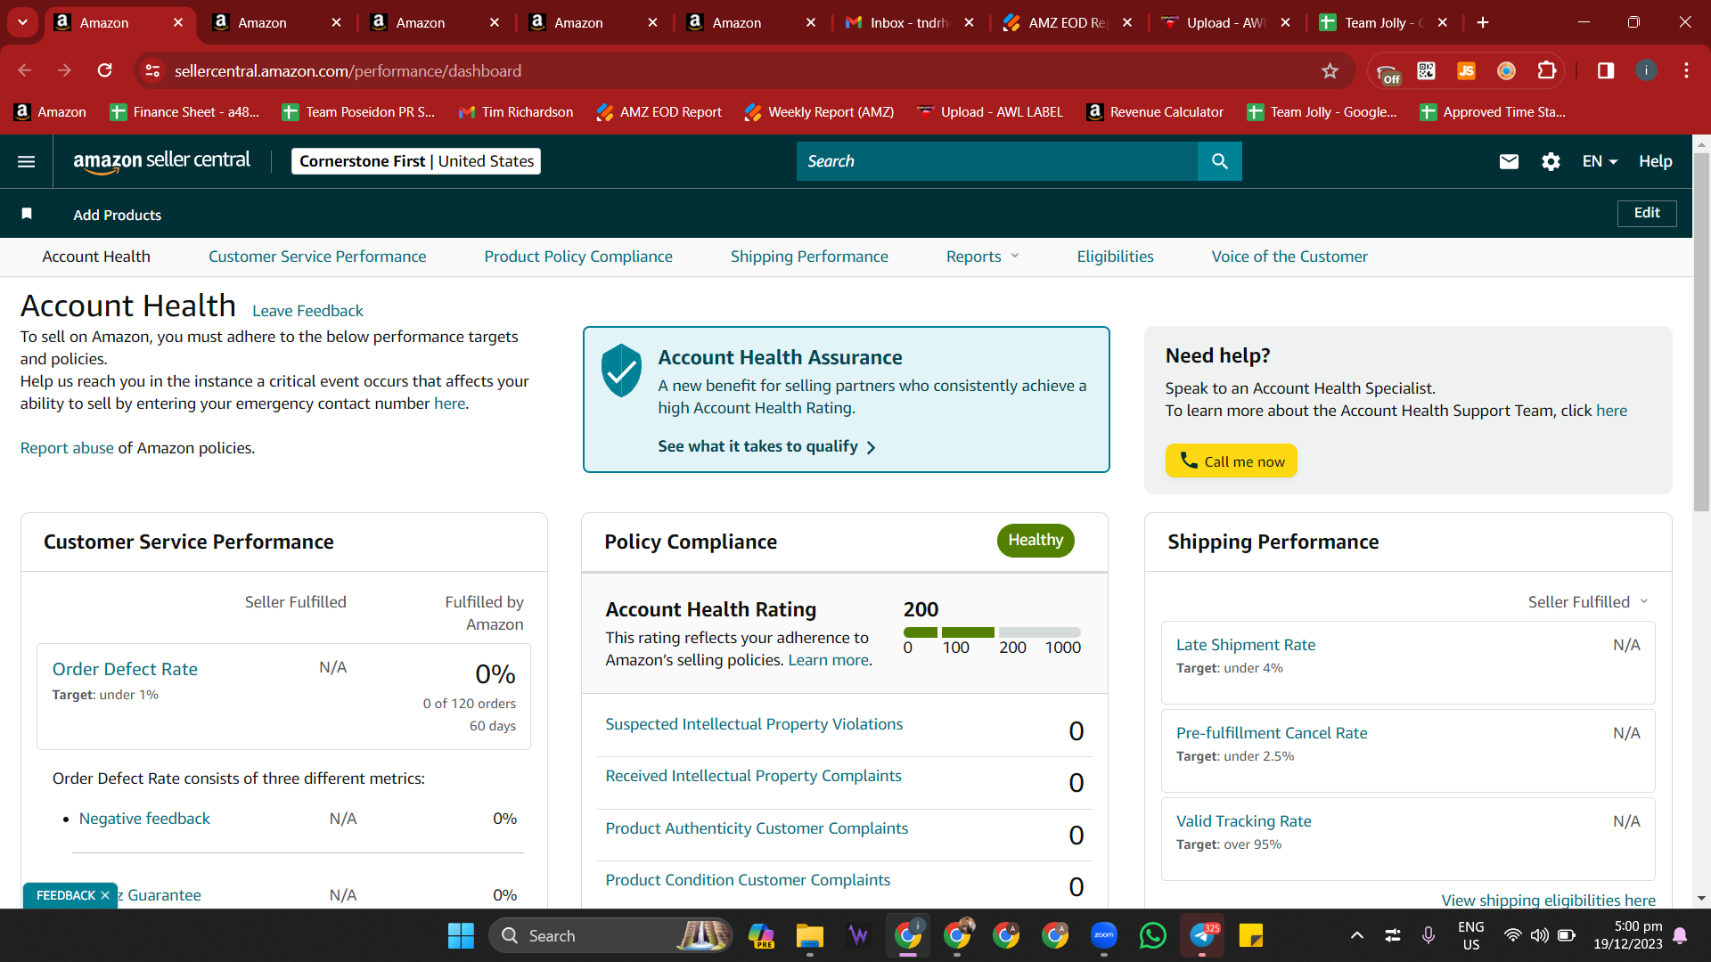Click the browser address bar URL
The height and width of the screenshot is (962, 1711).
click(x=348, y=71)
